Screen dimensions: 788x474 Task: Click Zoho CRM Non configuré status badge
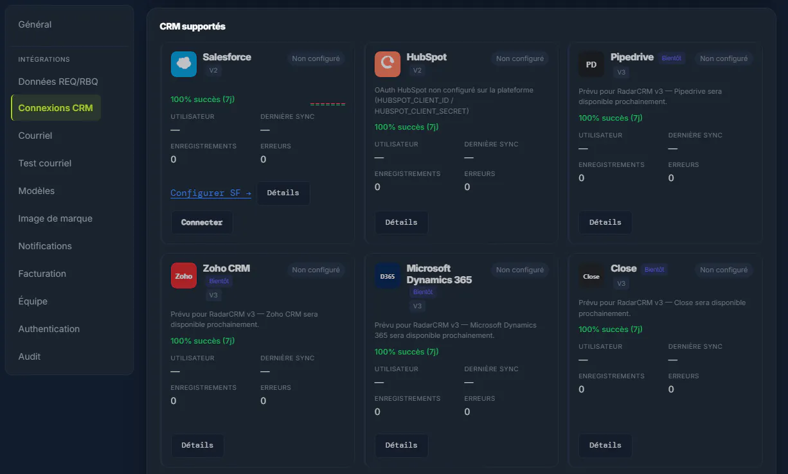pyautogui.click(x=316, y=270)
